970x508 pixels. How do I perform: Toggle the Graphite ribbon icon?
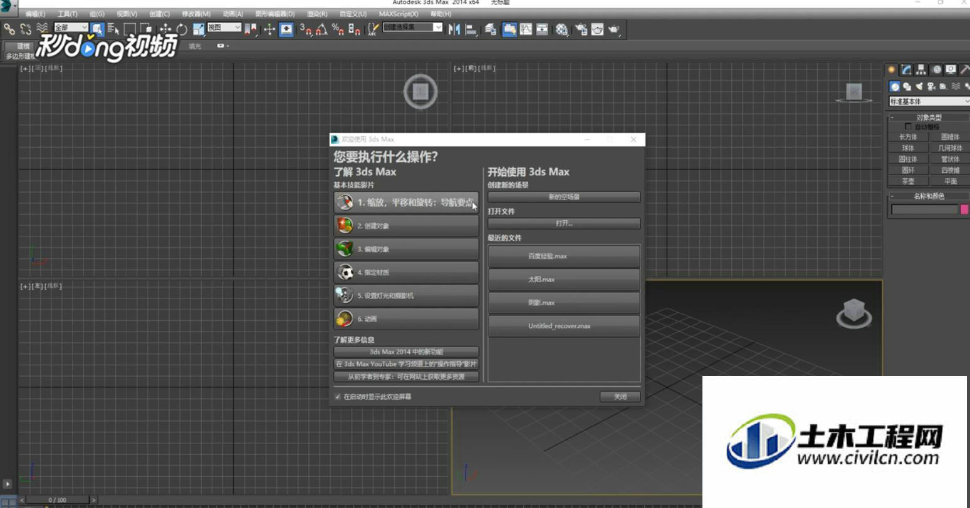(x=509, y=29)
